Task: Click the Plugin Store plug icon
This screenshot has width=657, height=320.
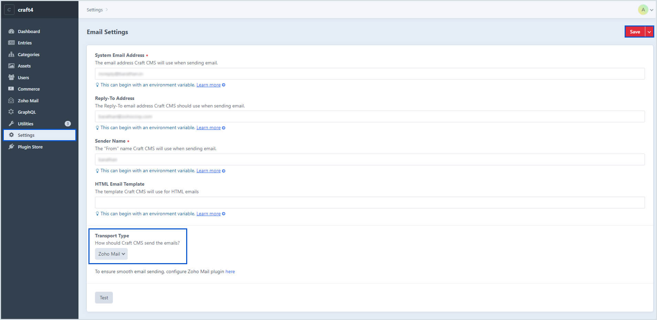Action: [x=11, y=147]
